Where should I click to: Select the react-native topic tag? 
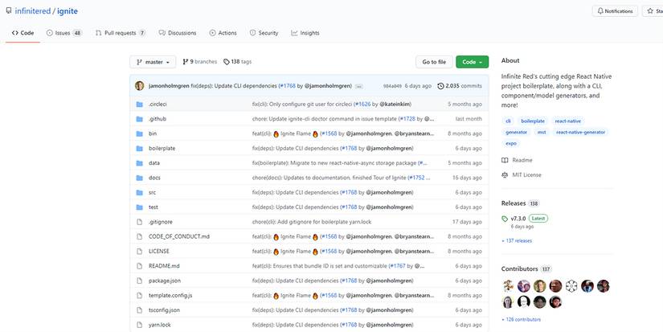[x=568, y=121]
